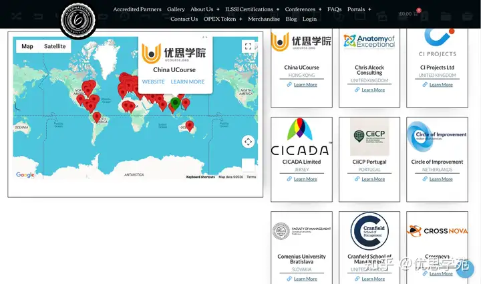Click the Login menu item
481x284 pixels.
[x=309, y=19]
